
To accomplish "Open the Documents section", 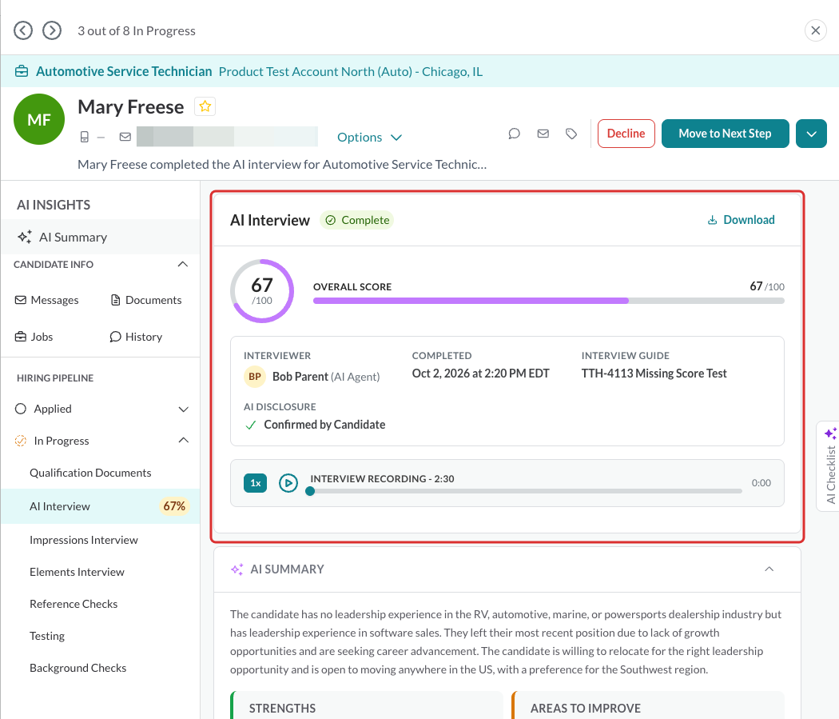I will pos(146,300).
